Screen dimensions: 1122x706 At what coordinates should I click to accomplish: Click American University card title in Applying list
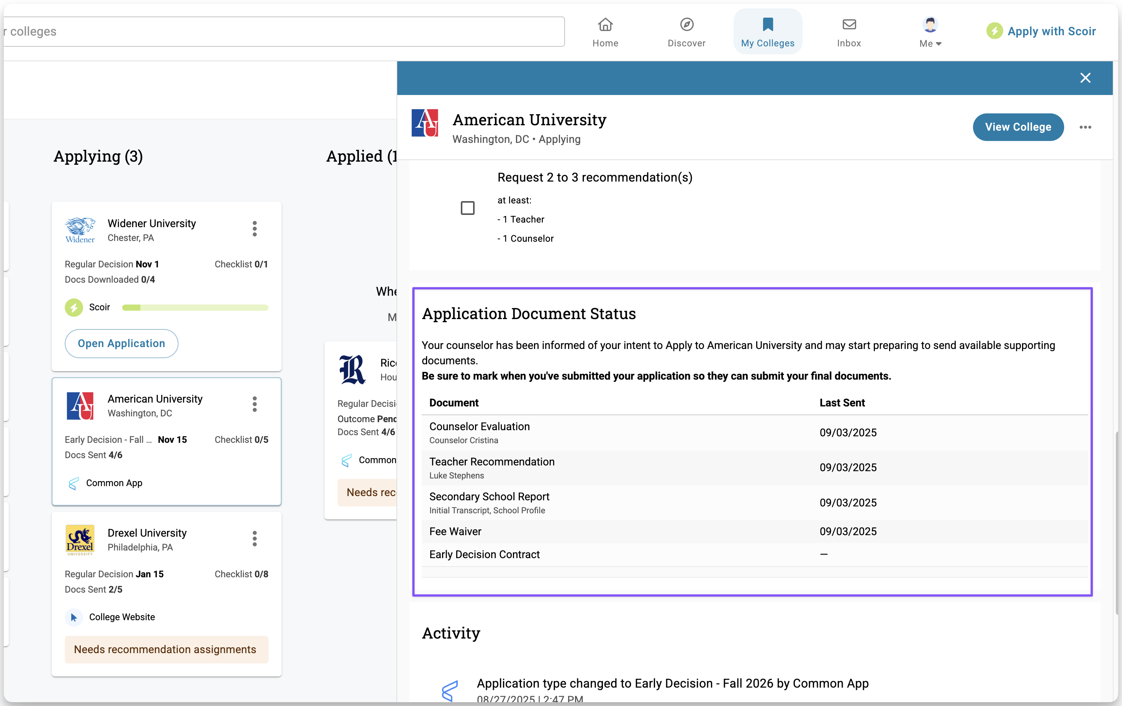pyautogui.click(x=155, y=399)
